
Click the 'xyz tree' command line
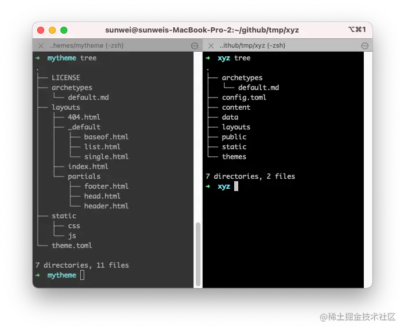(234, 58)
